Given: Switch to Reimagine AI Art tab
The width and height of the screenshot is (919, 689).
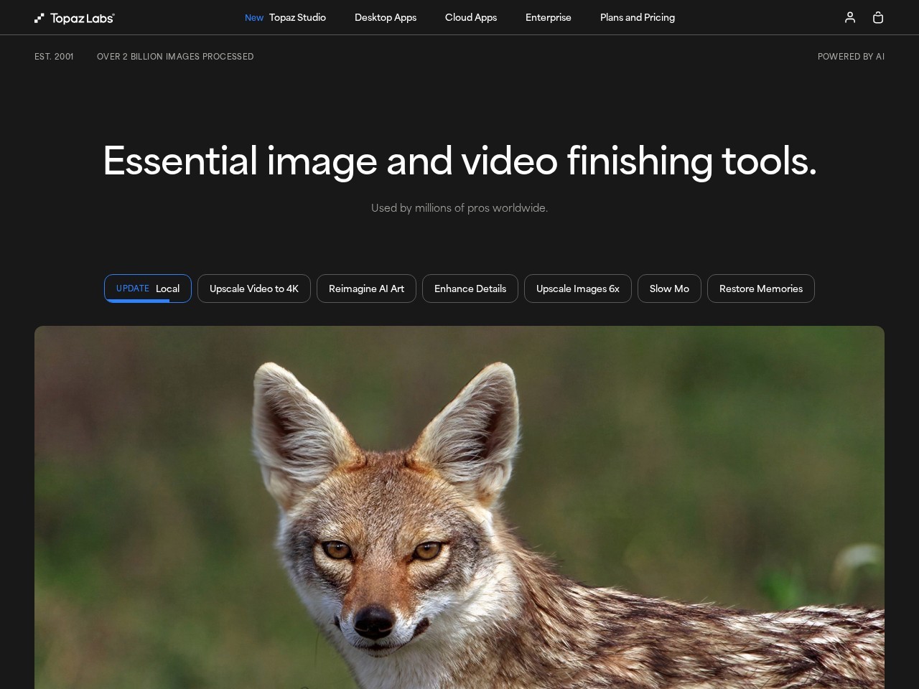Looking at the screenshot, I should pos(366,289).
